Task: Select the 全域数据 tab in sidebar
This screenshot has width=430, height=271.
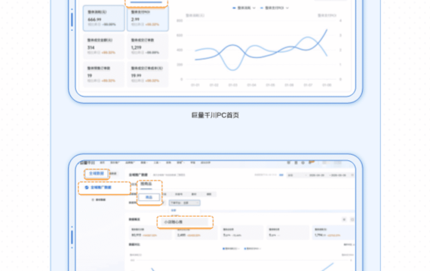Action: click(97, 174)
